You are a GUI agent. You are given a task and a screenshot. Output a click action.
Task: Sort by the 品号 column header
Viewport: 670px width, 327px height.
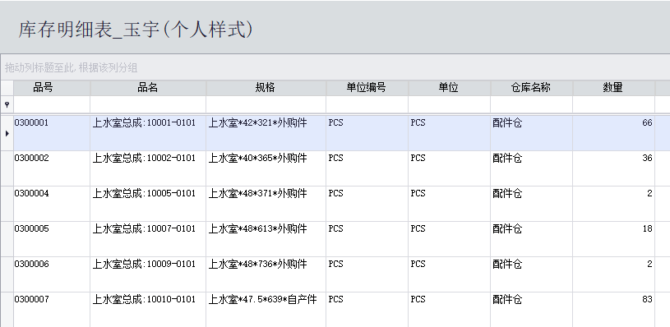tap(52, 88)
